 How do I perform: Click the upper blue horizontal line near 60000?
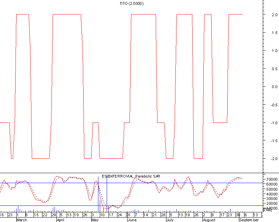[131, 183]
